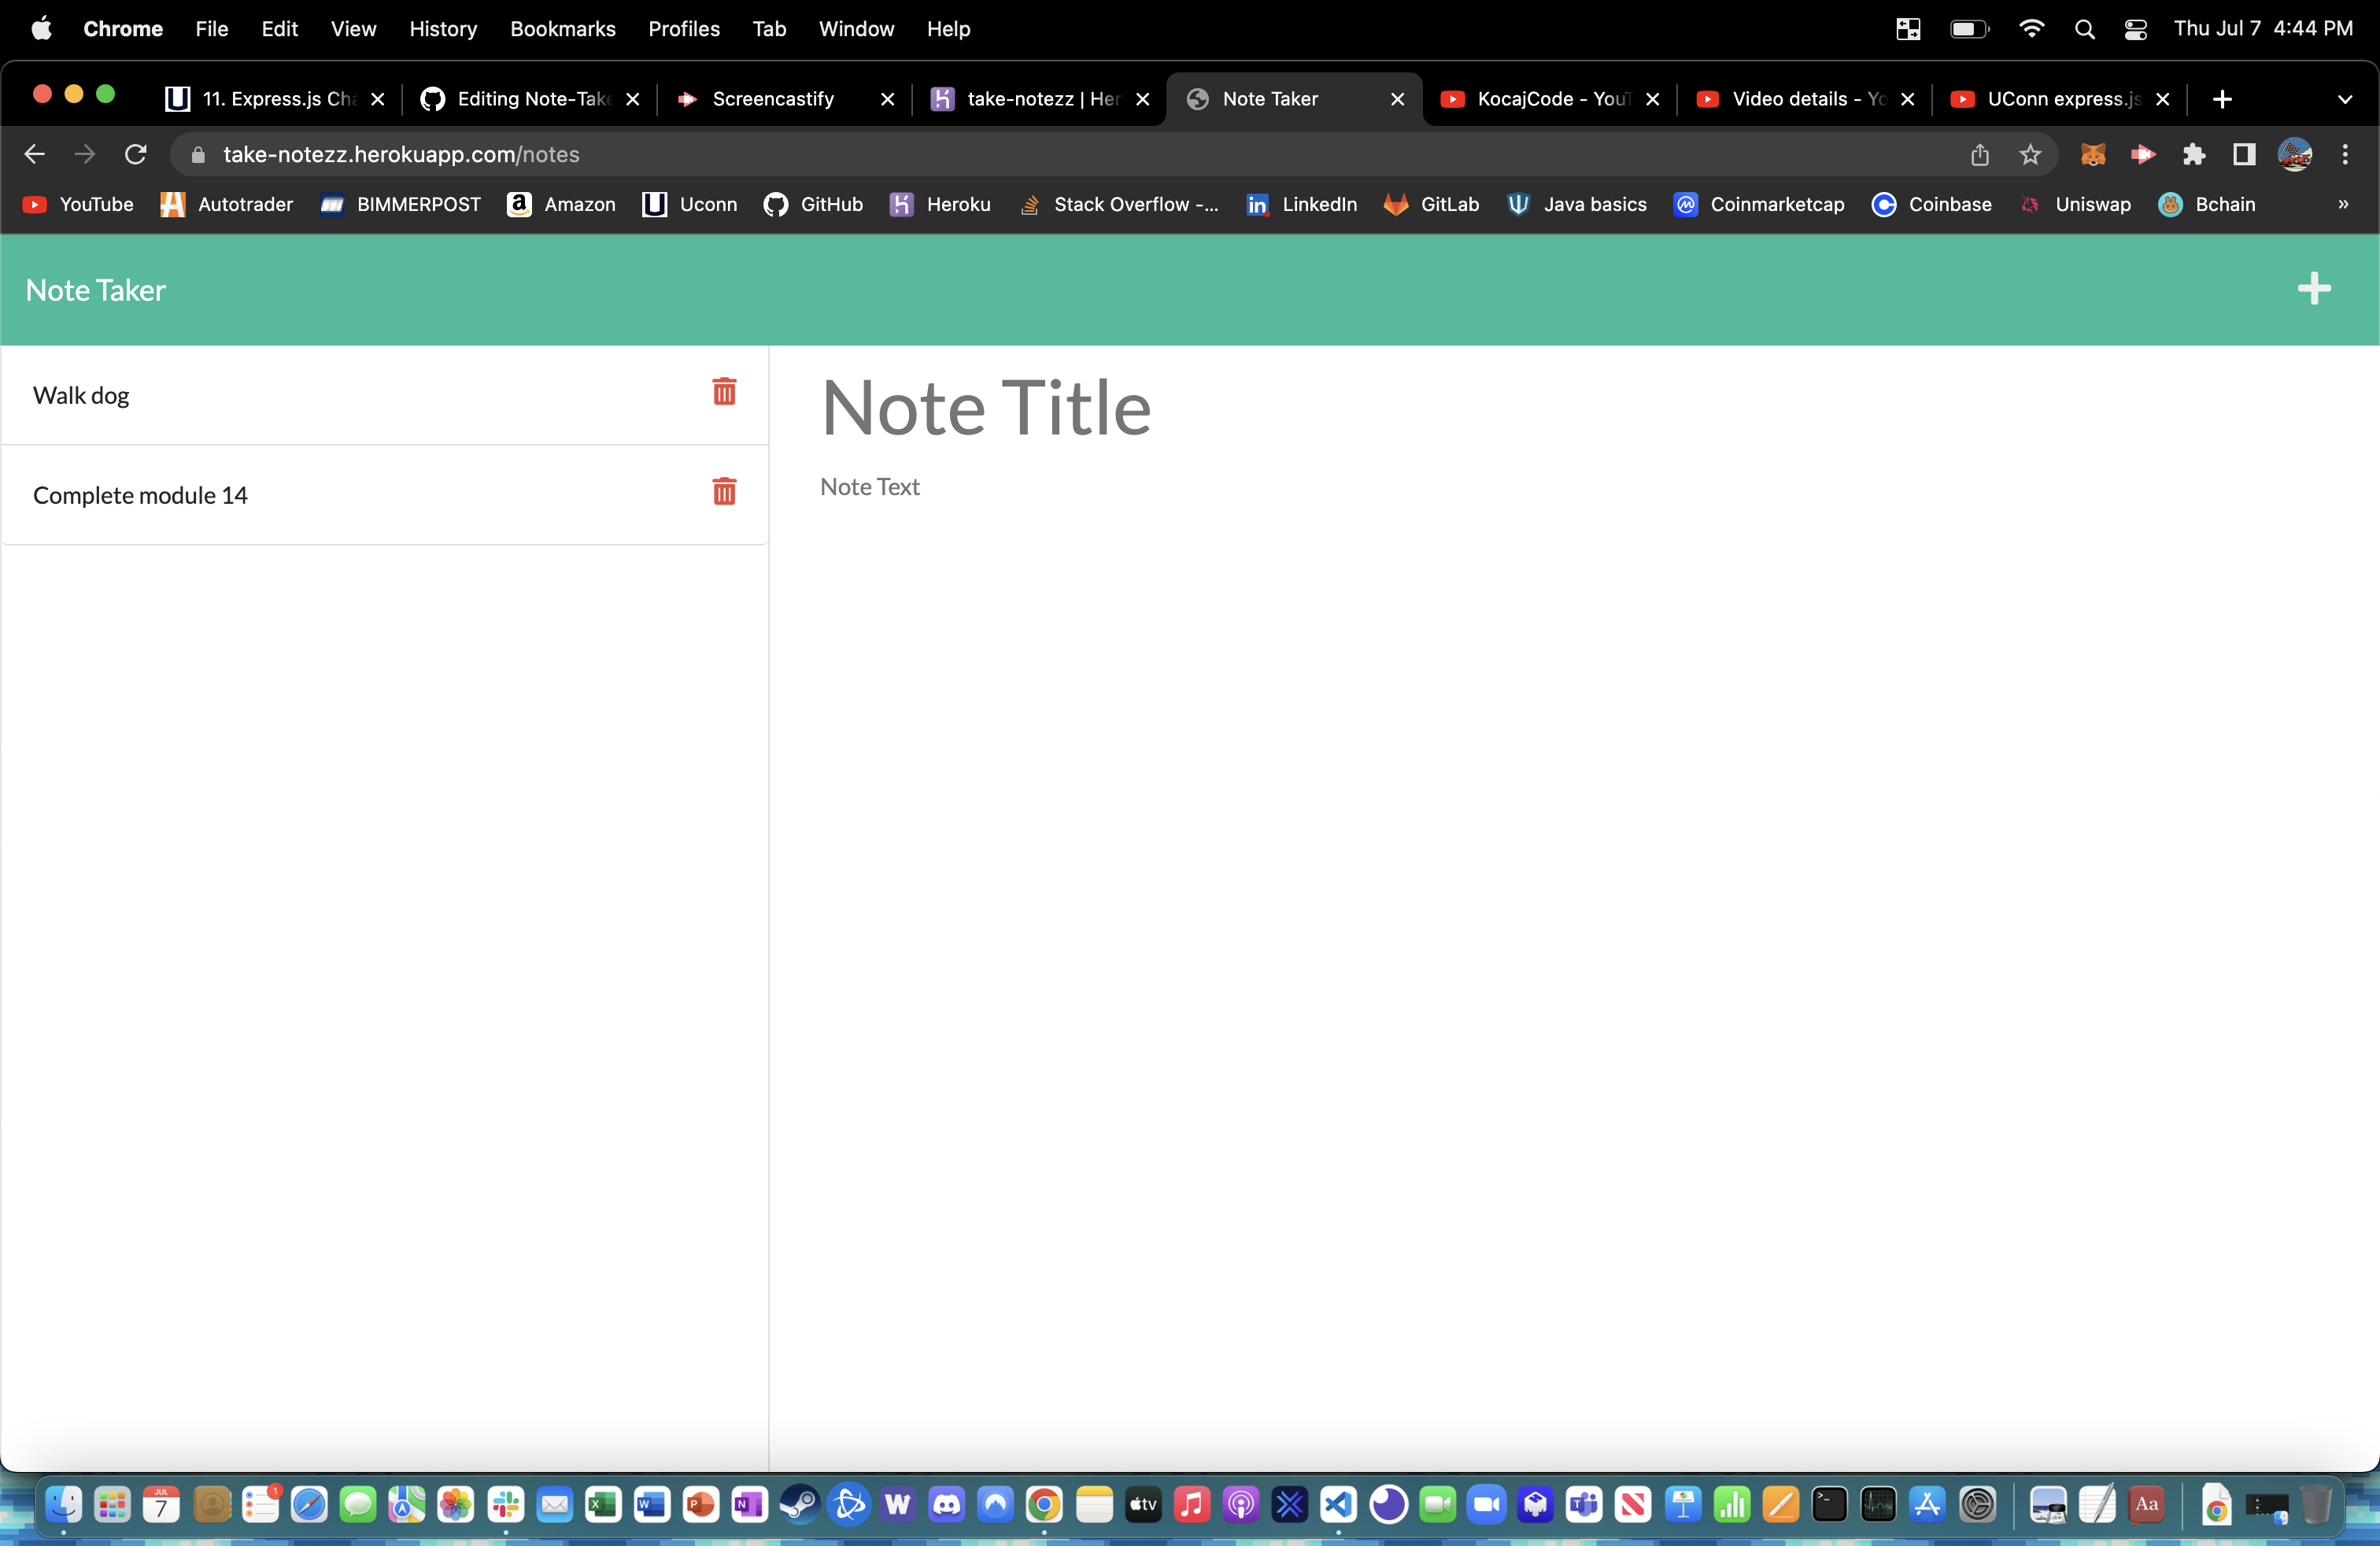Open the GitHub bookmark
This screenshot has height=1546, width=2380.
click(813, 204)
